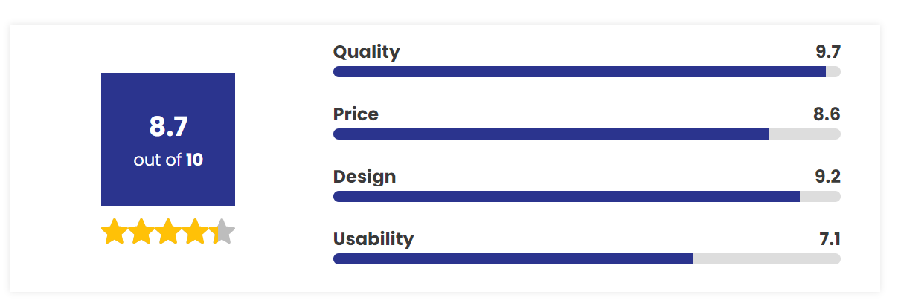The image size is (898, 303).
Task: Click the unfilled gray end of Usability bar
Action: click(766, 259)
